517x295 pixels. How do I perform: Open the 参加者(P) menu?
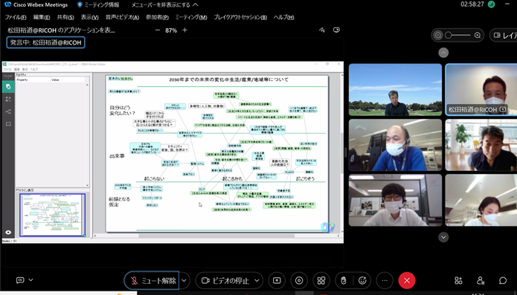(x=157, y=17)
